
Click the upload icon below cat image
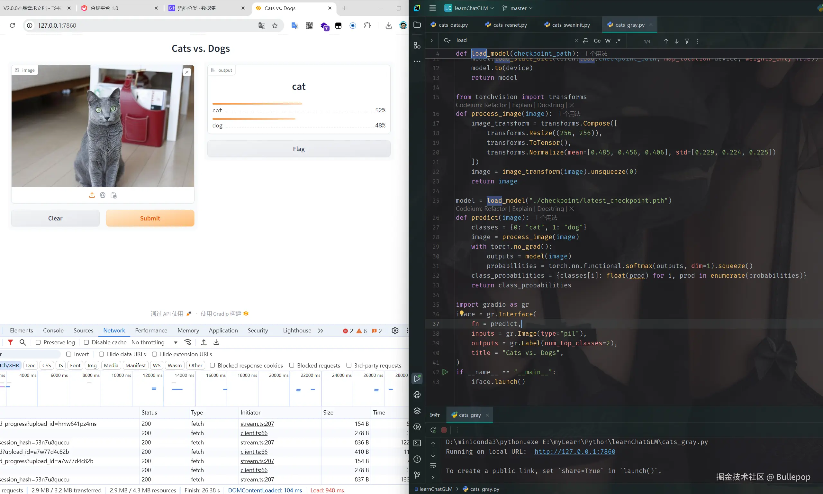pos(92,195)
